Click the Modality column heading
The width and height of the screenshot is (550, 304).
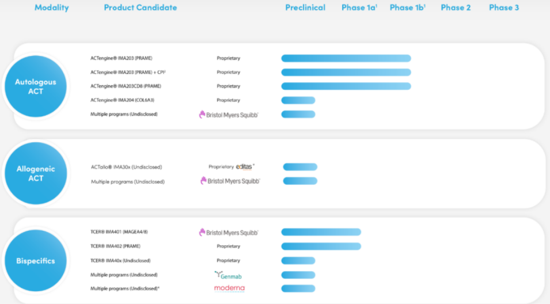click(x=52, y=7)
